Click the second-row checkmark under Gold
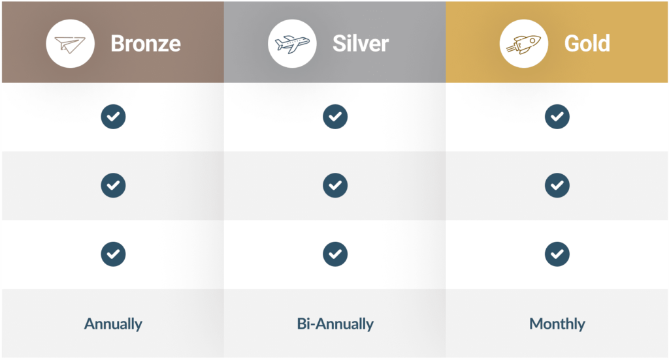This screenshot has width=669, height=360. pyautogui.click(x=557, y=185)
